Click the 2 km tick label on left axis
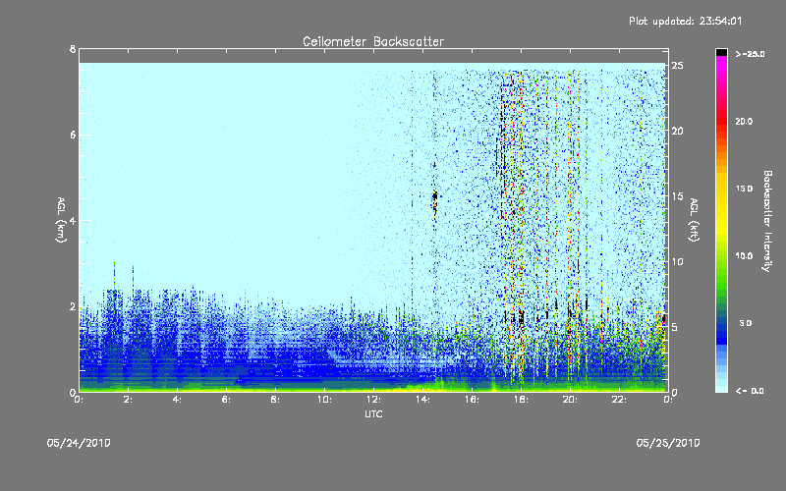786x491 pixels. [73, 306]
